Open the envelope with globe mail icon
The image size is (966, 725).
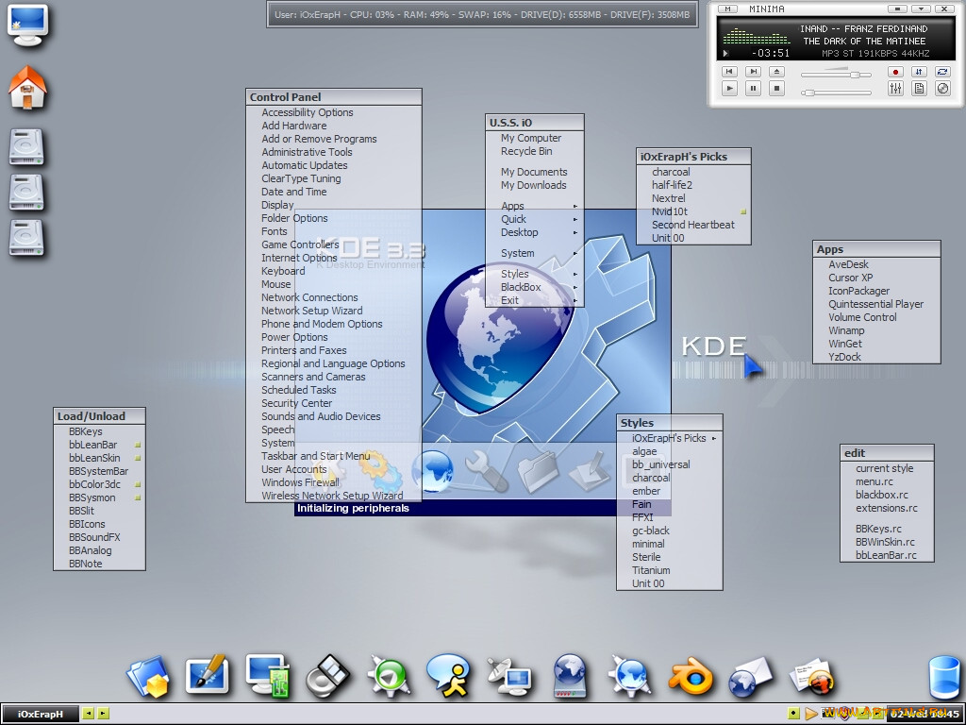pyautogui.click(x=750, y=677)
